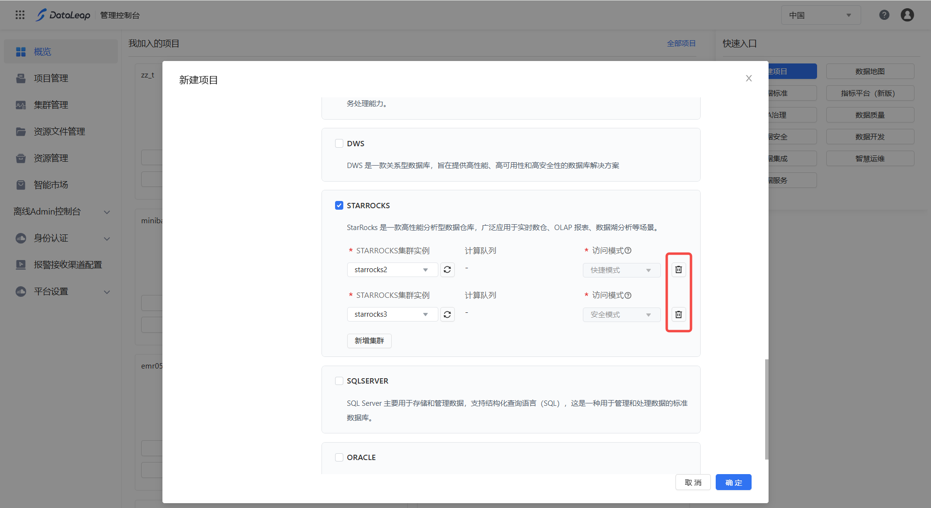931x508 pixels.
Task: Enable the SQLSERVER checkbox
Action: tap(339, 381)
